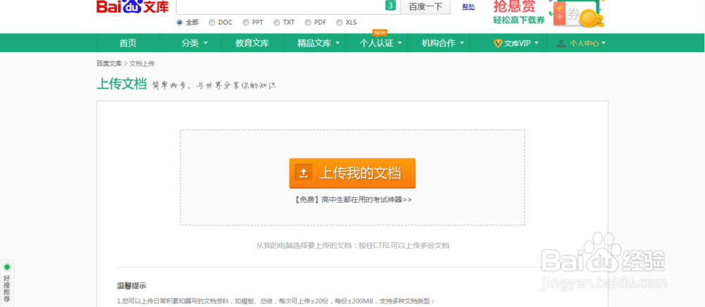Click the green number 3 badge in search box
Viewport: 705px width, 307px height.
tap(391, 6)
